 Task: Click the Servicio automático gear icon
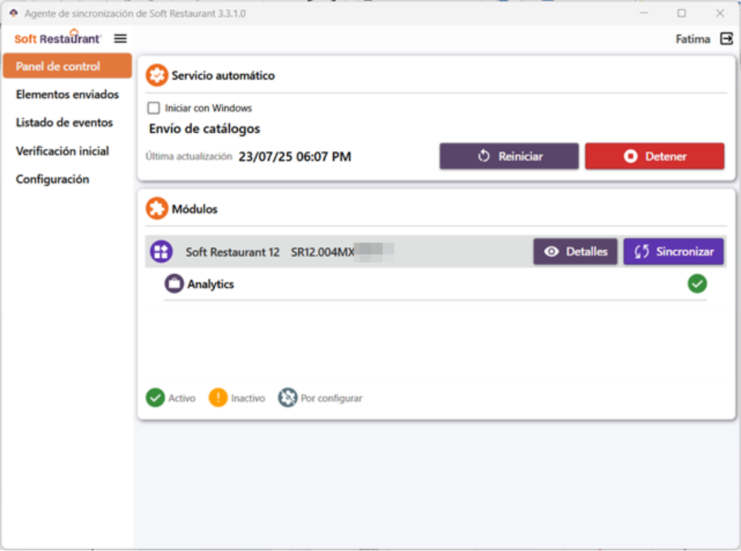tap(157, 75)
